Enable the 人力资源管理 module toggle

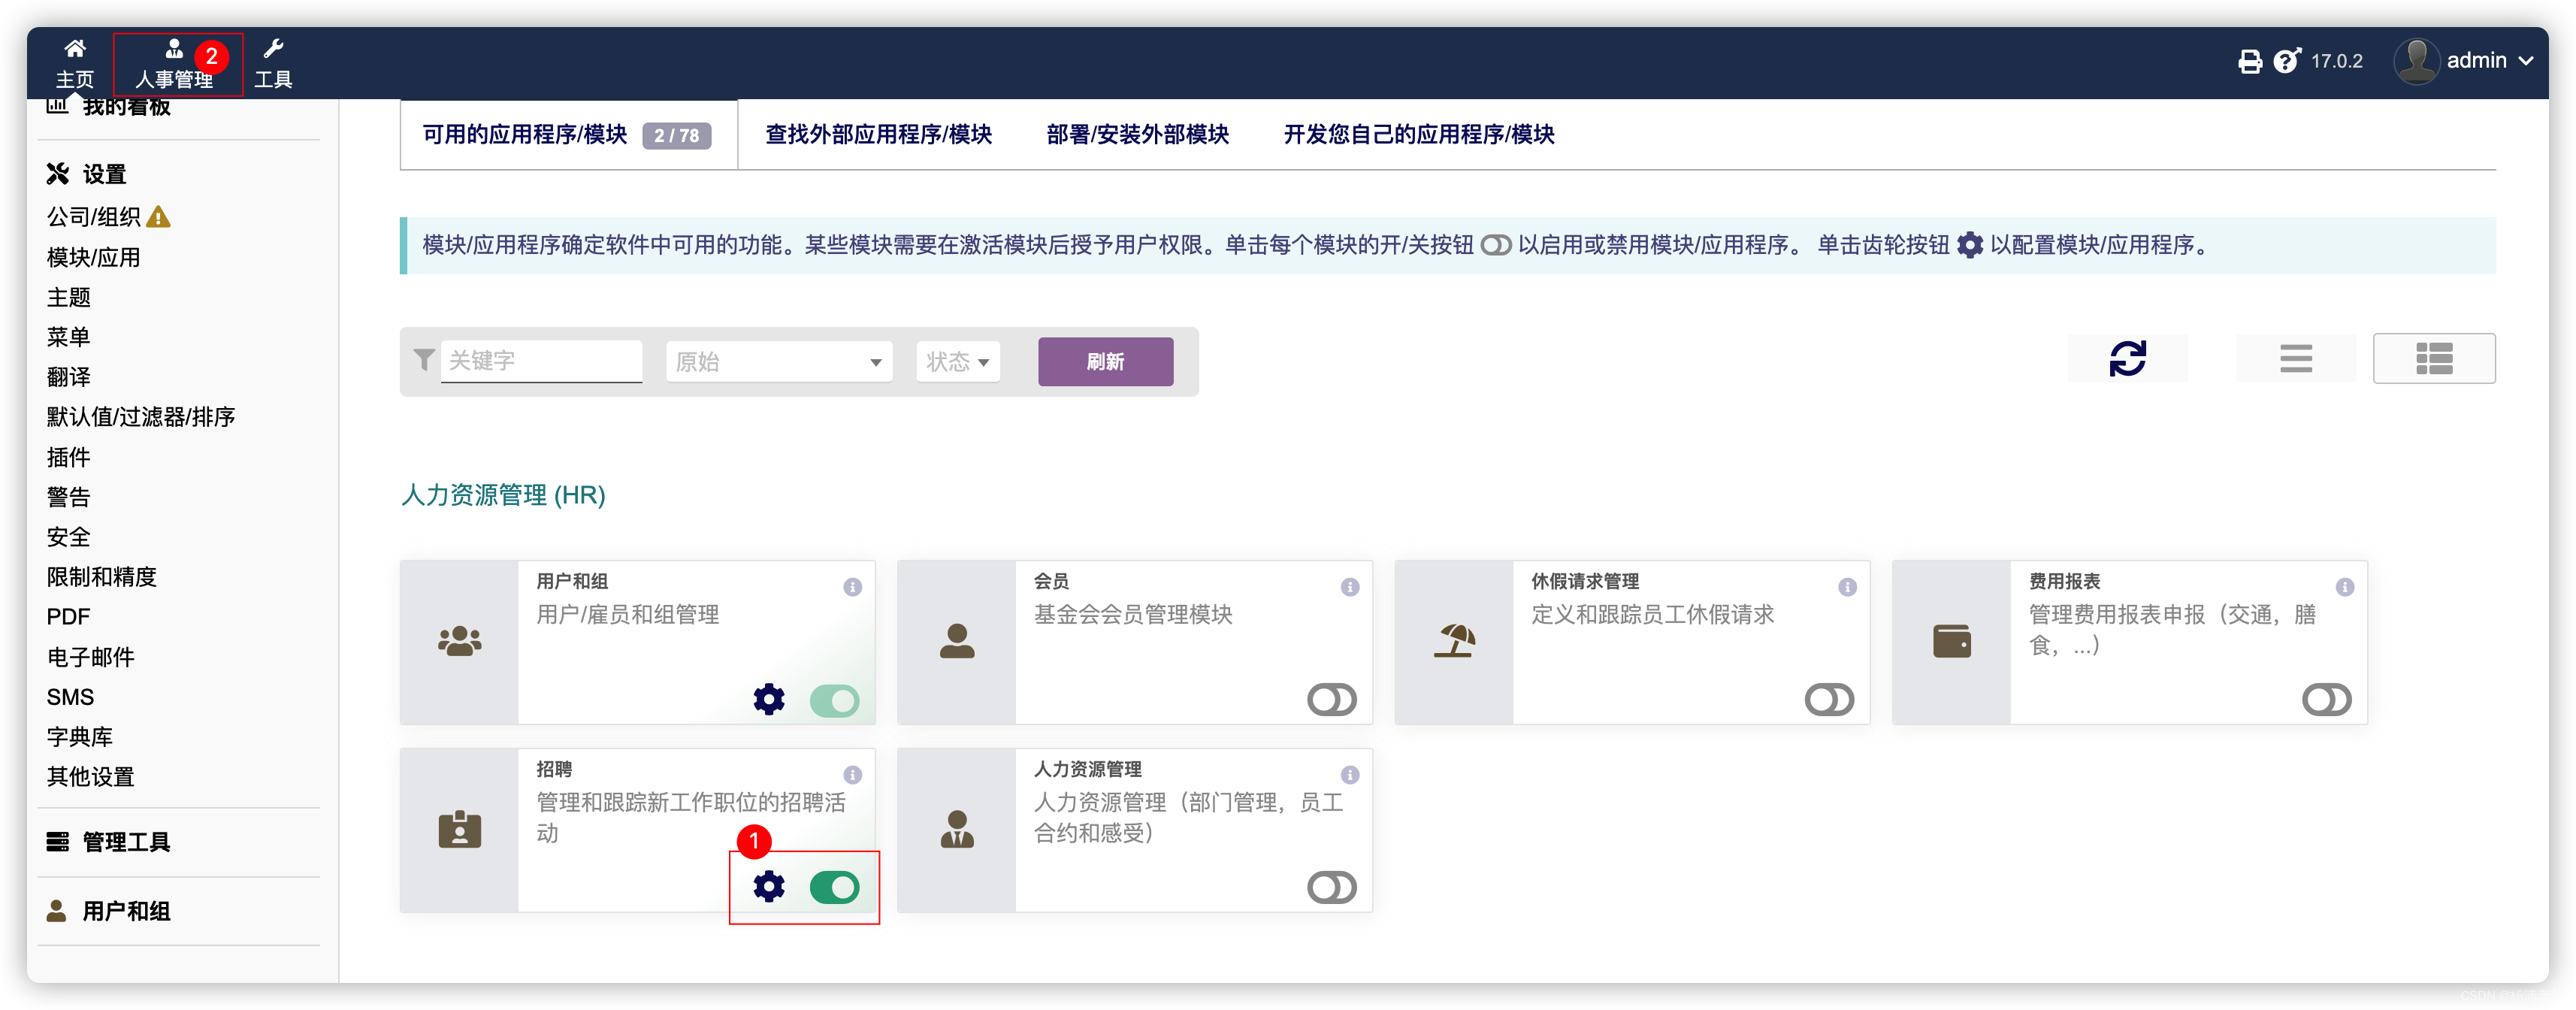click(1331, 887)
